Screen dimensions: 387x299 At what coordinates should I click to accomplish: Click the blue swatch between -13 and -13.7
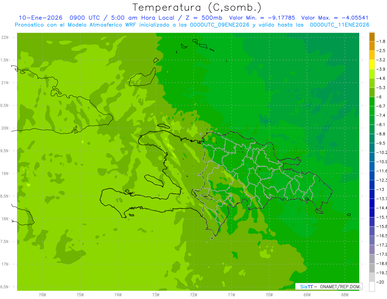(372, 194)
